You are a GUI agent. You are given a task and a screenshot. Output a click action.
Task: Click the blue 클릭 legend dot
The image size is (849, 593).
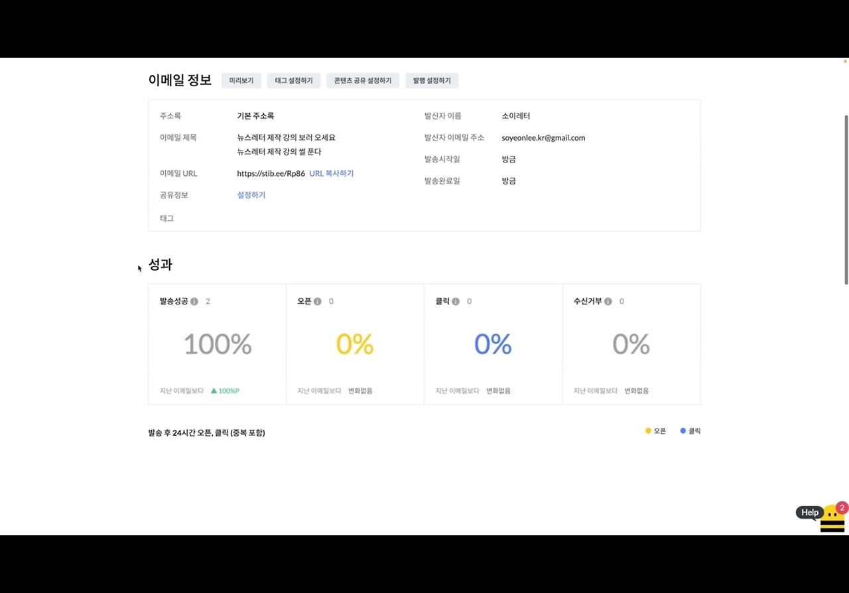coord(683,431)
